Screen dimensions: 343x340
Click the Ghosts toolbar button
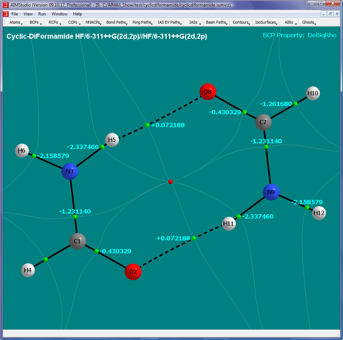click(309, 22)
